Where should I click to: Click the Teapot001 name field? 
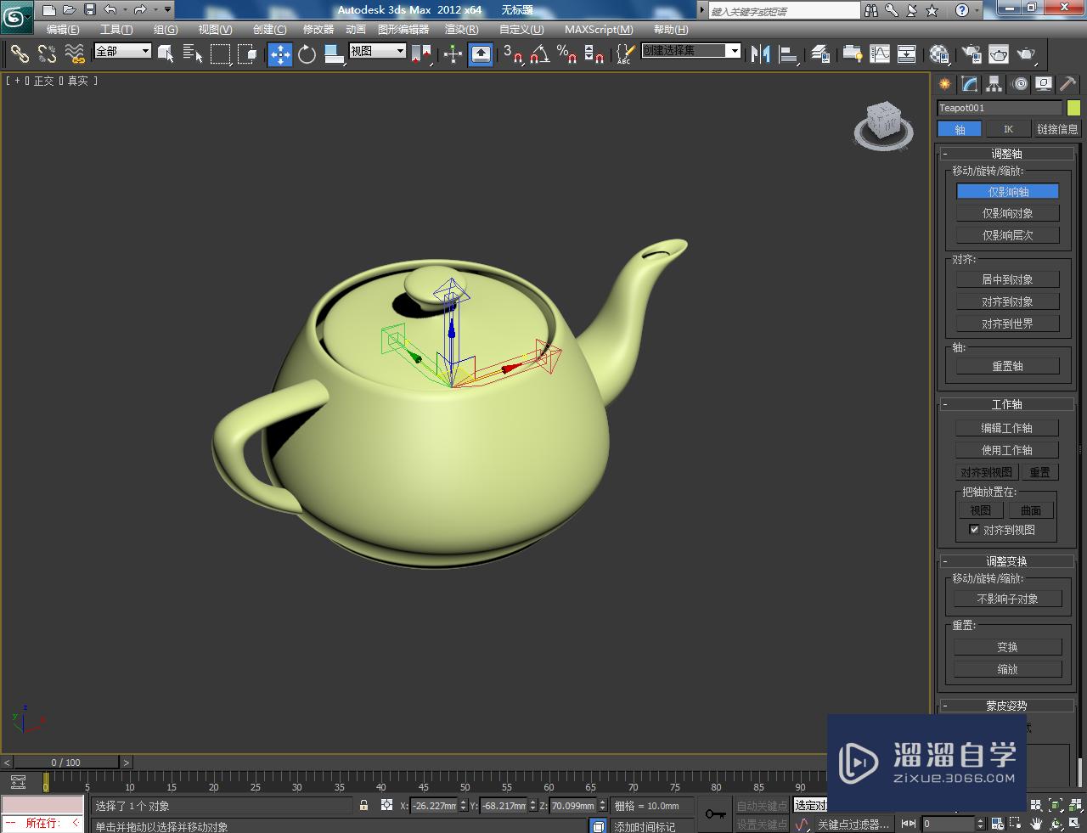coord(1000,108)
